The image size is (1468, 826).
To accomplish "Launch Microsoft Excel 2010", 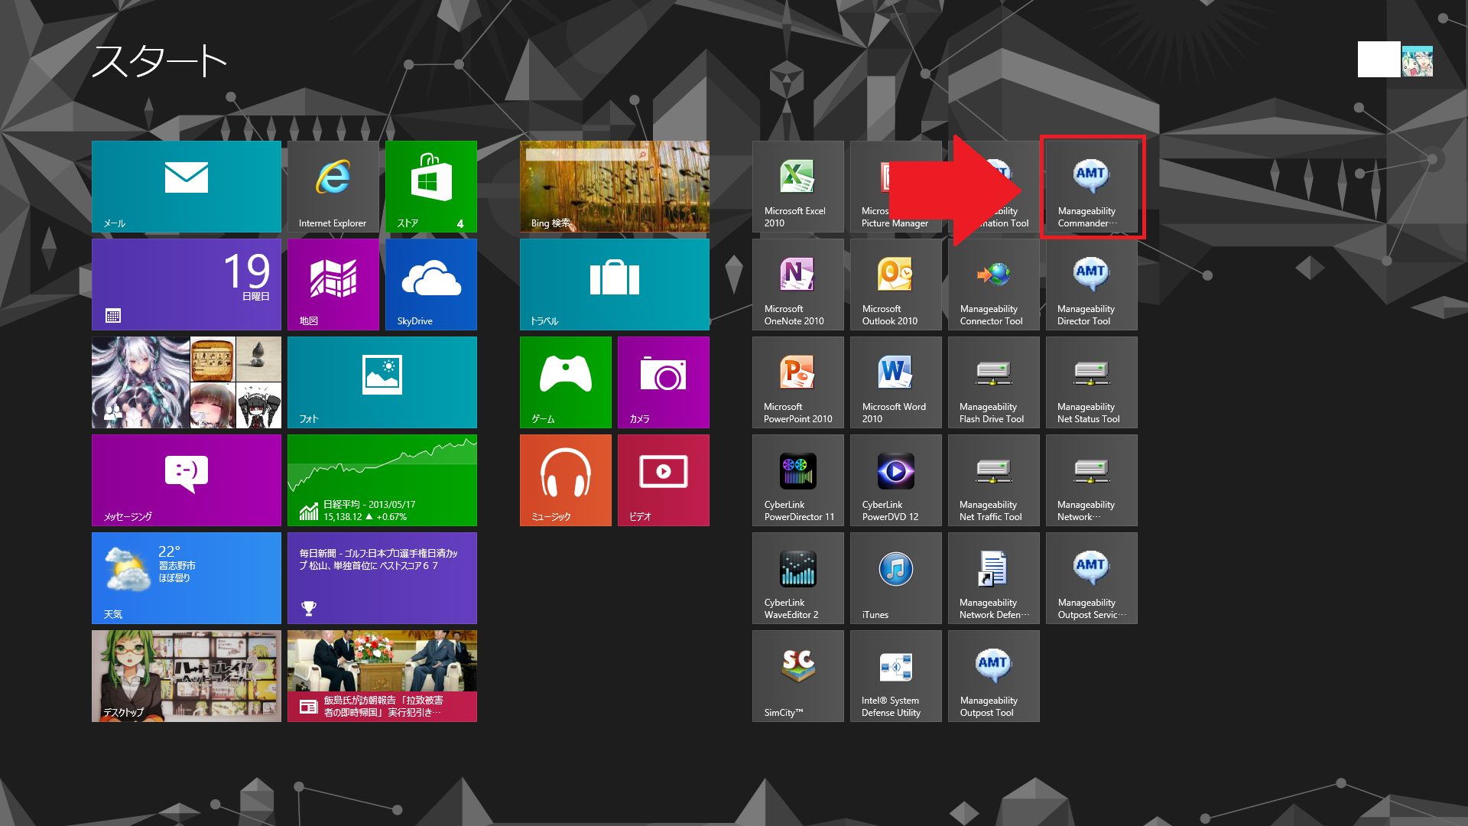I will (x=797, y=186).
